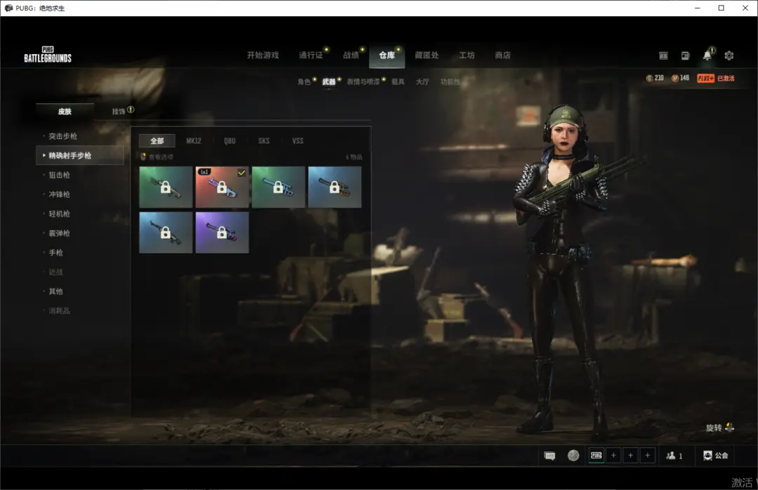
Task: Filter skins by the SKS tab
Action: [x=264, y=141]
